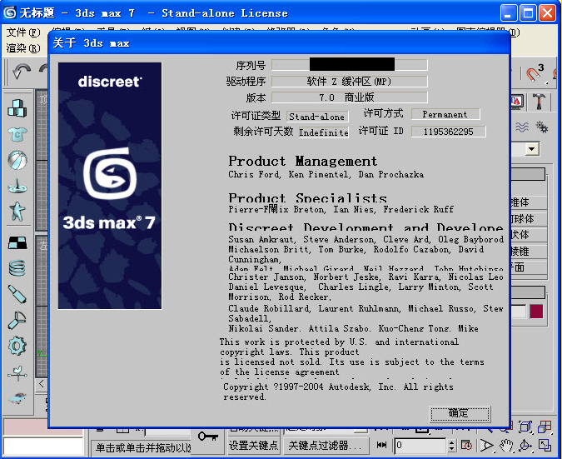This screenshot has height=459, width=562.
Task: Click the 'Stand-alone' license type value
Action: tap(317, 117)
